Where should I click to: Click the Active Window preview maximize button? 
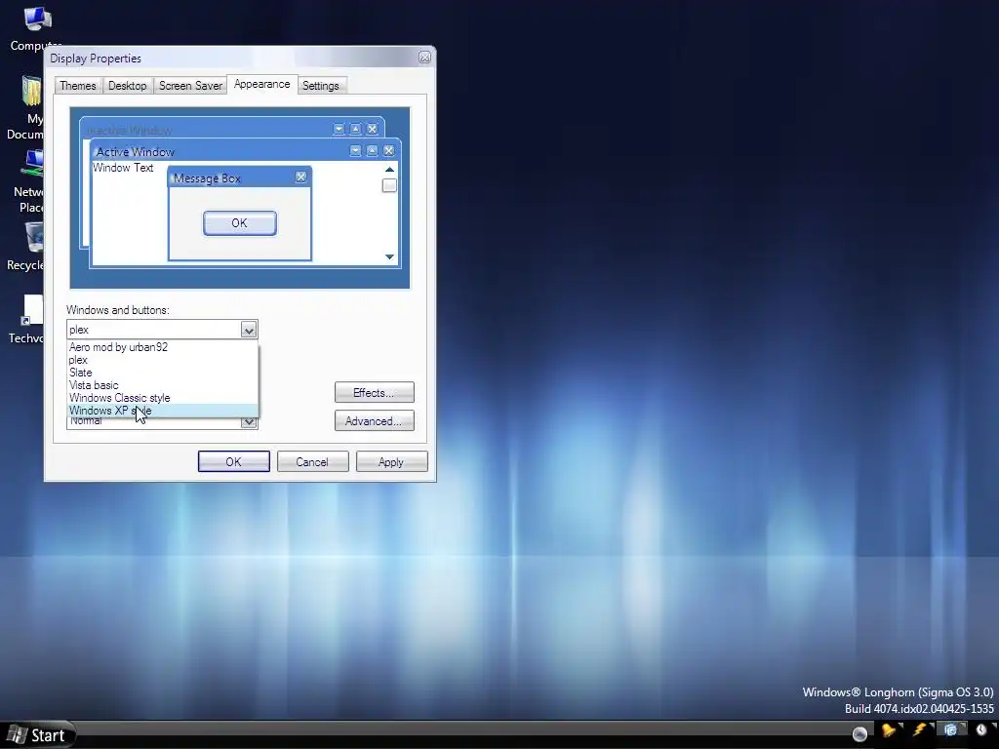click(x=372, y=150)
